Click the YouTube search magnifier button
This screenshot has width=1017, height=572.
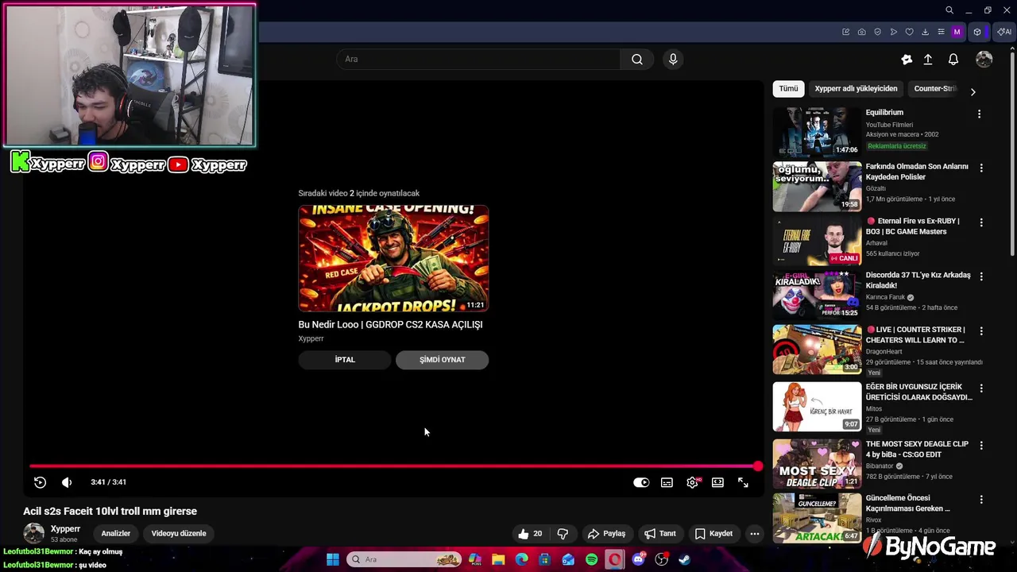point(637,60)
